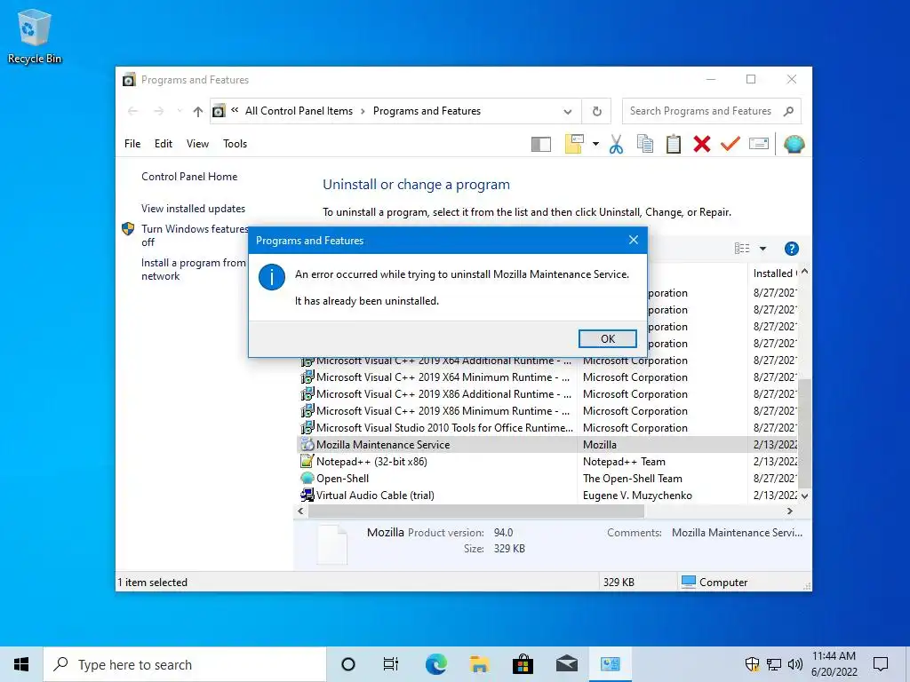Select the Open-Shell program entry

[342, 479]
